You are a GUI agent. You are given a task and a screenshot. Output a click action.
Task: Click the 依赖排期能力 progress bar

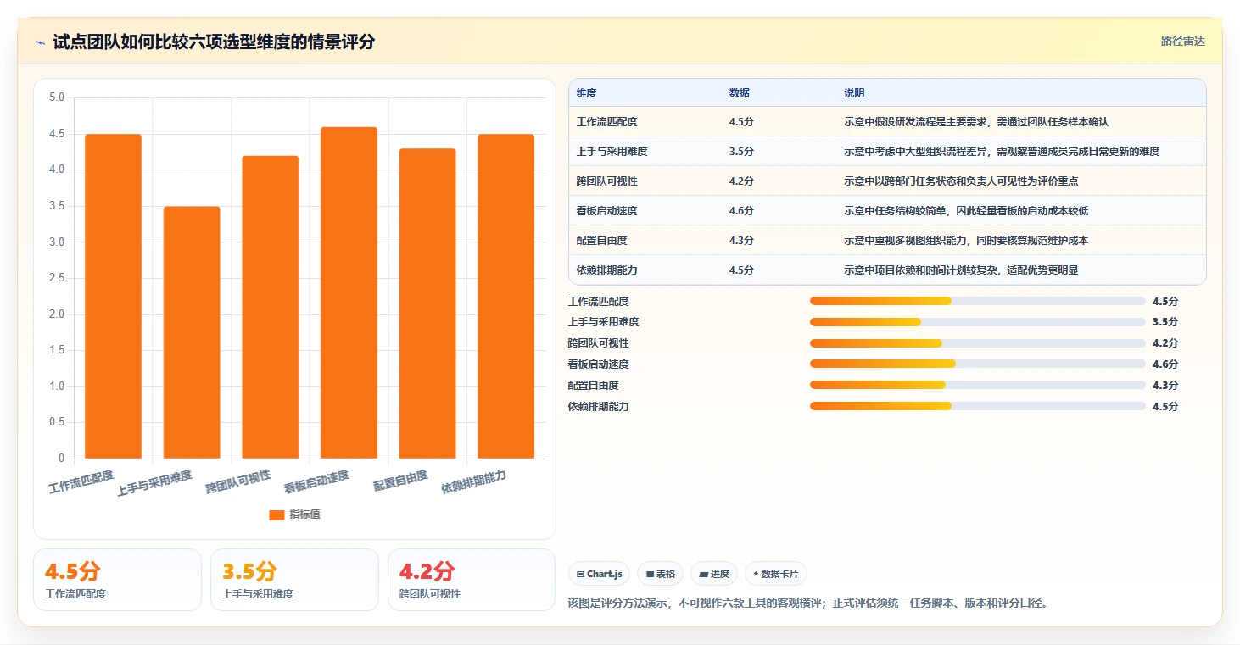coord(978,406)
